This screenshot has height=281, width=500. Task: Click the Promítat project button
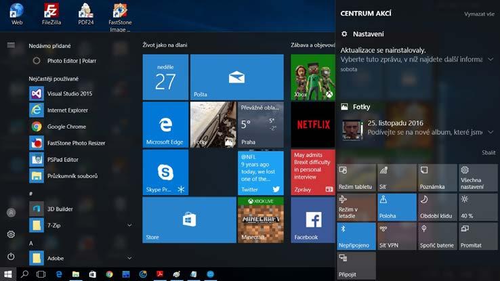point(478,236)
